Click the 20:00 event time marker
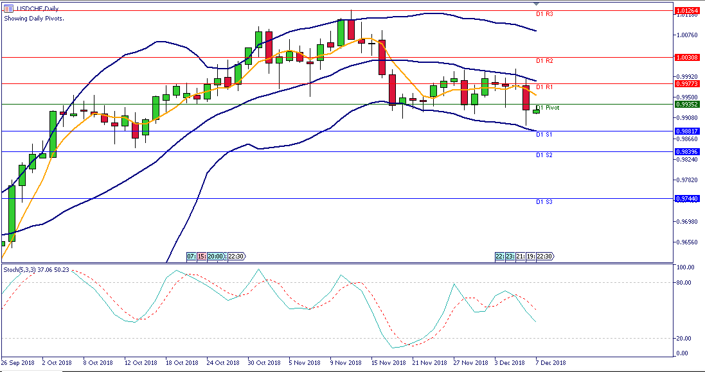 (x=217, y=256)
